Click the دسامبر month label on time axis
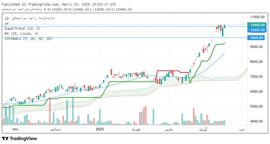The width and height of the screenshot is (270, 144). (56, 129)
